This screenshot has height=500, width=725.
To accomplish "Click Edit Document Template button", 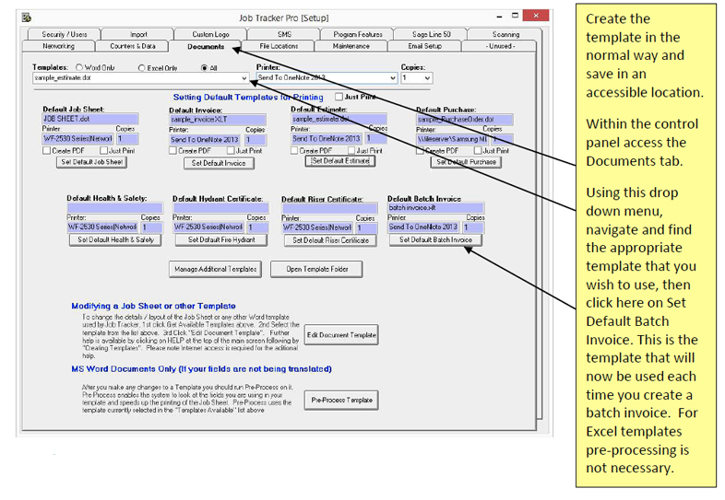I will [341, 335].
